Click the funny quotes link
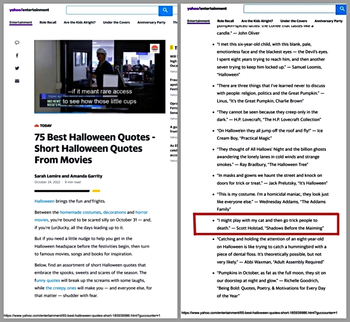The height and width of the screenshot is (322, 350). (x=47, y=280)
